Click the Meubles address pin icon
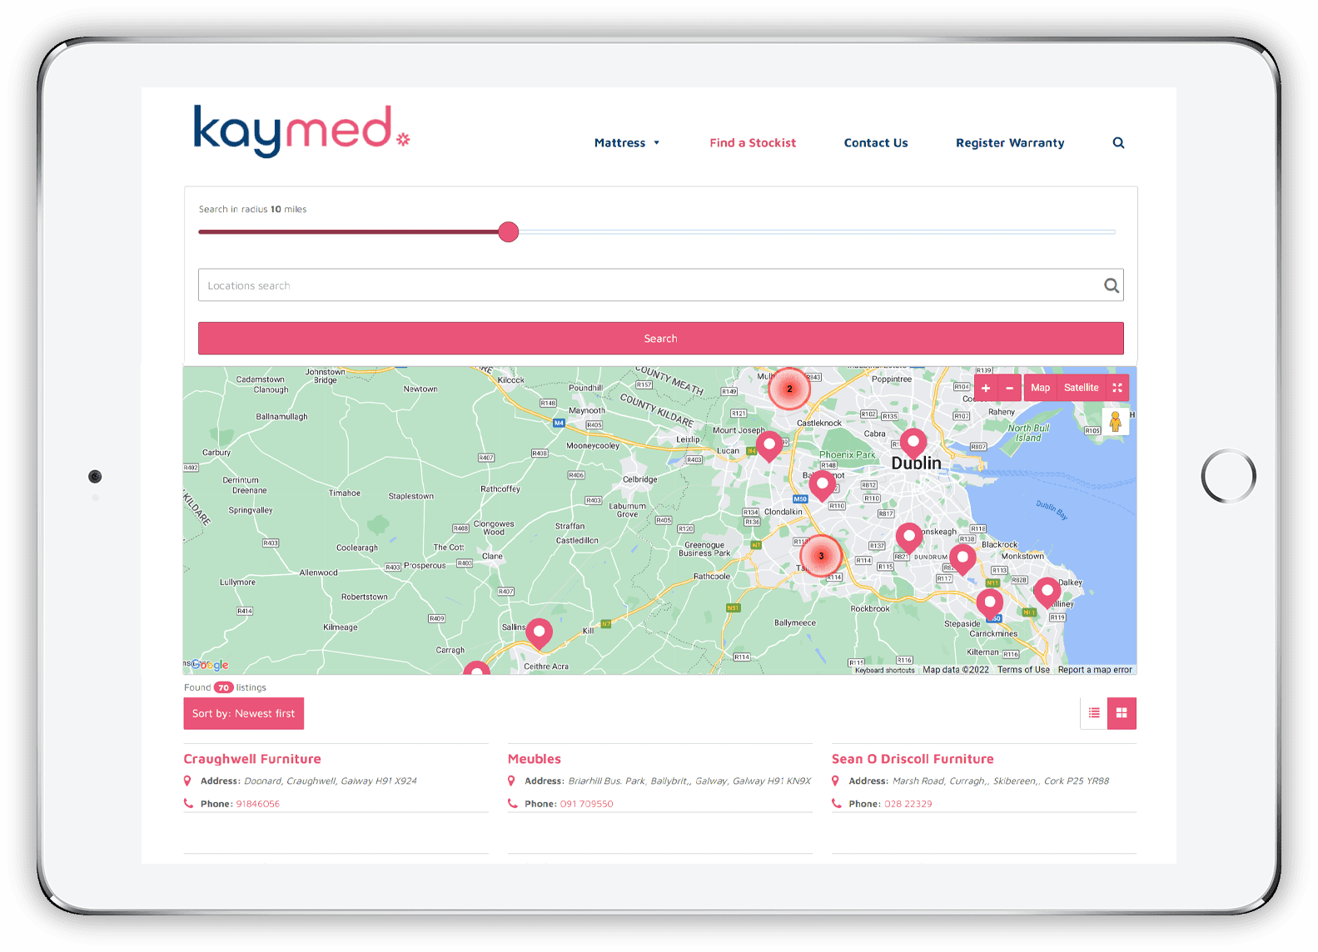The image size is (1318, 952). [511, 781]
